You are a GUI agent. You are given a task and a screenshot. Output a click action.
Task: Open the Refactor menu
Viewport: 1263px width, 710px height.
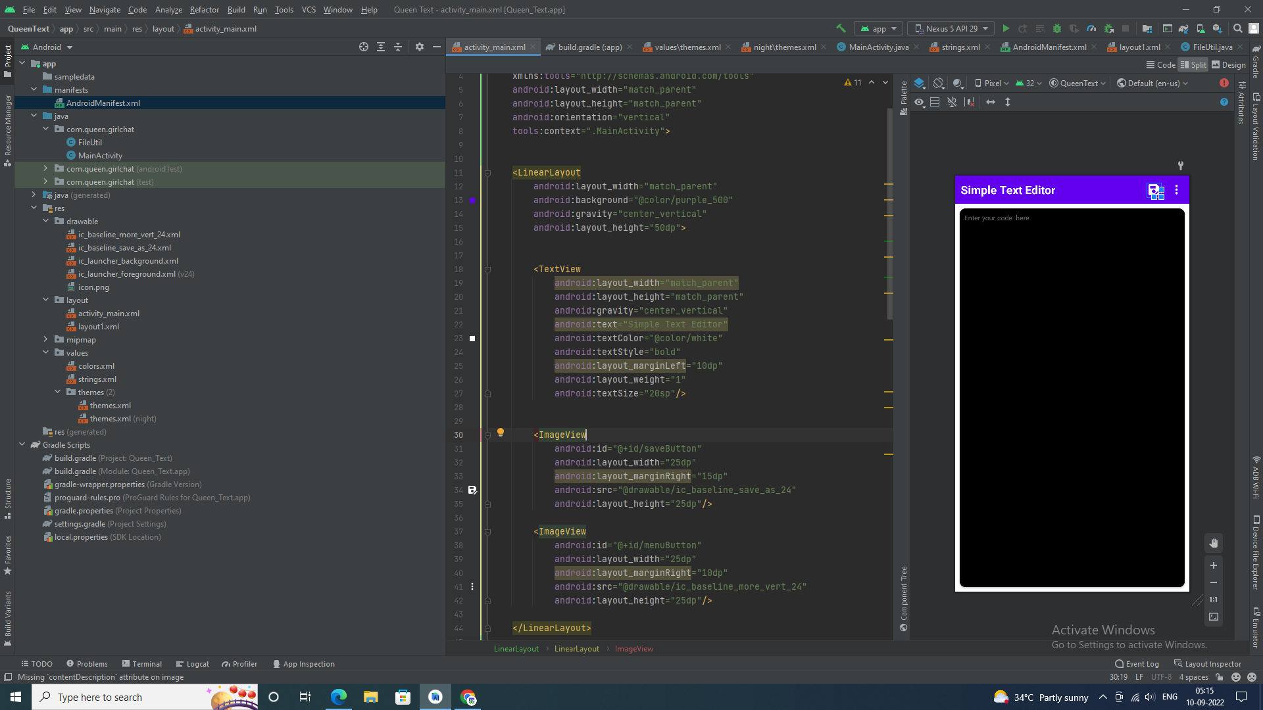click(204, 10)
